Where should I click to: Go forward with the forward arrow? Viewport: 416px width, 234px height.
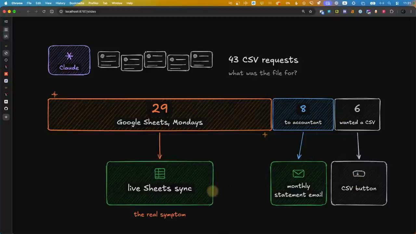36,11
